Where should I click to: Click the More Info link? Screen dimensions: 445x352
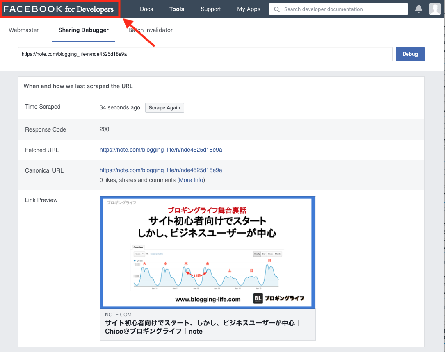[191, 180]
